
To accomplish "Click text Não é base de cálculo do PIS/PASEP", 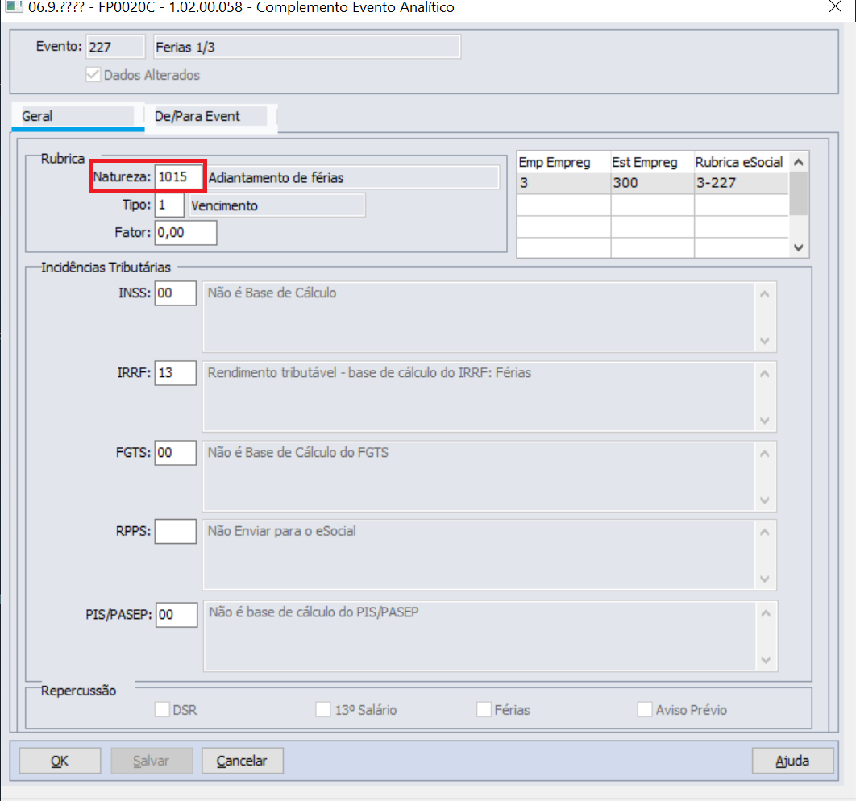I will (x=314, y=612).
